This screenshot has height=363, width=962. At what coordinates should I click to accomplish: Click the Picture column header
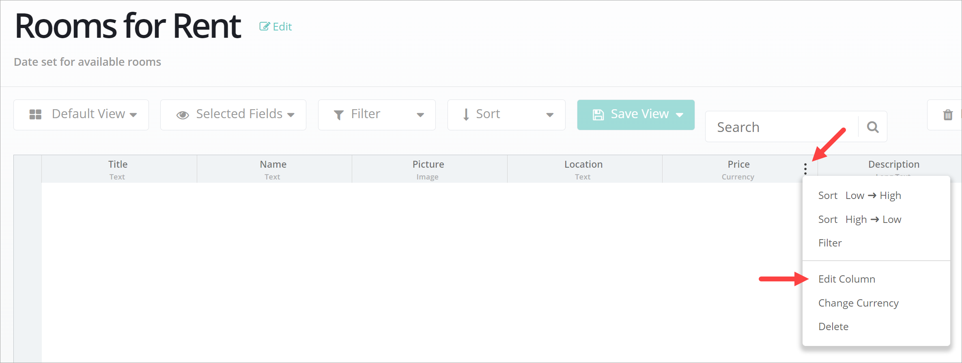[x=428, y=169]
